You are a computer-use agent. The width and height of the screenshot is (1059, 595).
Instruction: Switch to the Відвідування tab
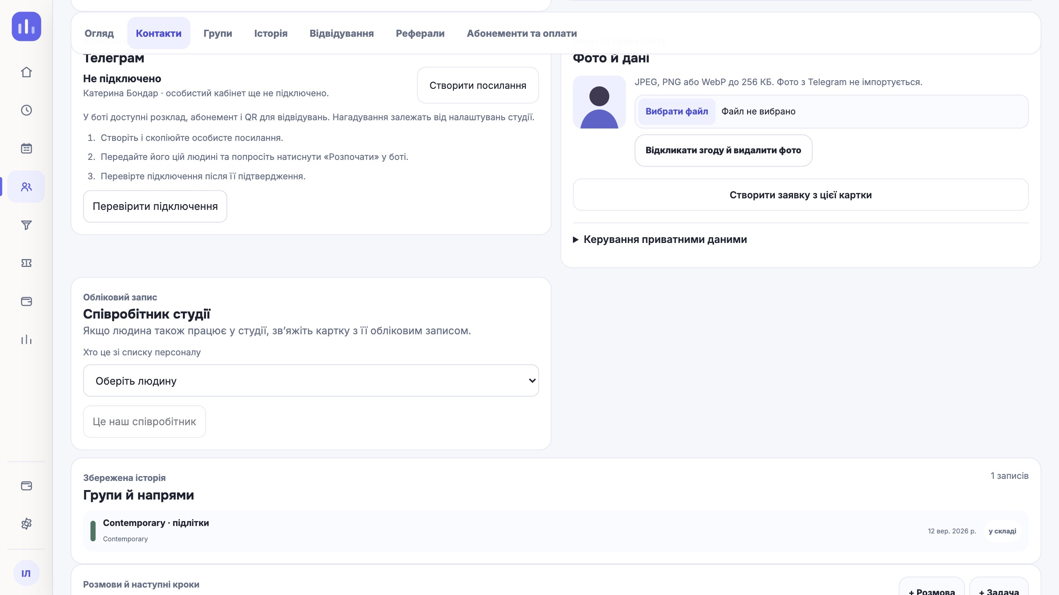(x=342, y=33)
